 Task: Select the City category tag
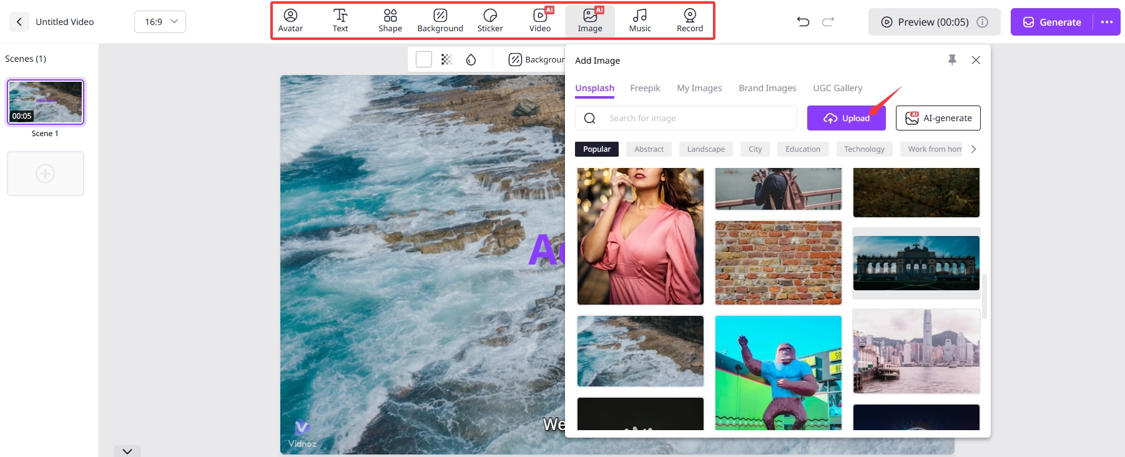tap(755, 149)
